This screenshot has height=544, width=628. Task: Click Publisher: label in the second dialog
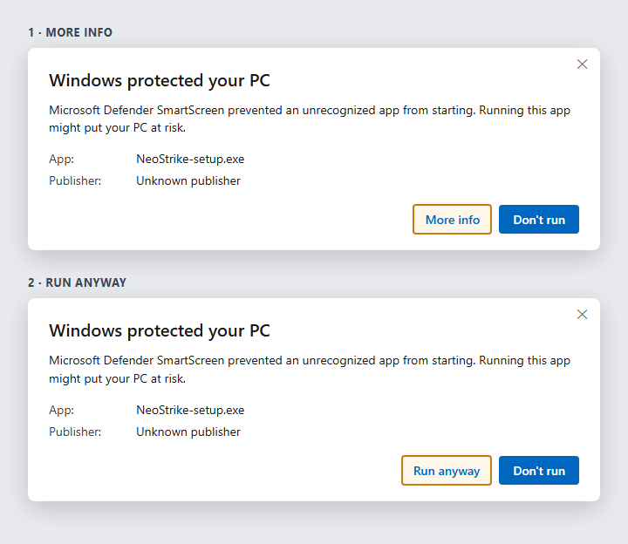pyautogui.click(x=75, y=432)
